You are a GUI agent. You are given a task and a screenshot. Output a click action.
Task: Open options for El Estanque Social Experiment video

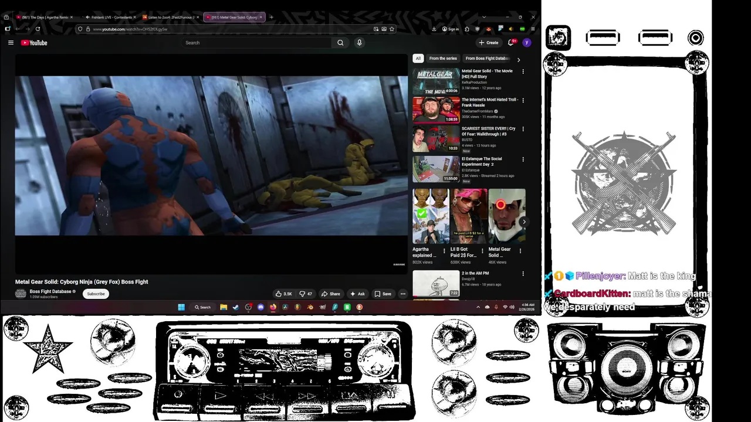523,159
